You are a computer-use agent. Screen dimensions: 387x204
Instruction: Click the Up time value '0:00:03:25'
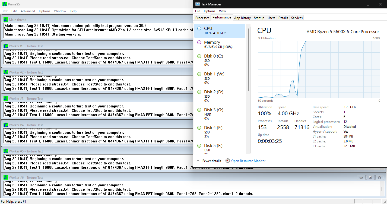(x=269, y=141)
